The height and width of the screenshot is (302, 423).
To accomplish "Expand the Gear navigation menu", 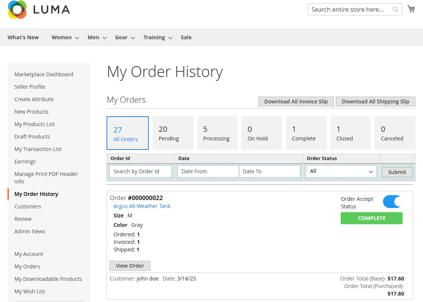I will coord(121,37).
